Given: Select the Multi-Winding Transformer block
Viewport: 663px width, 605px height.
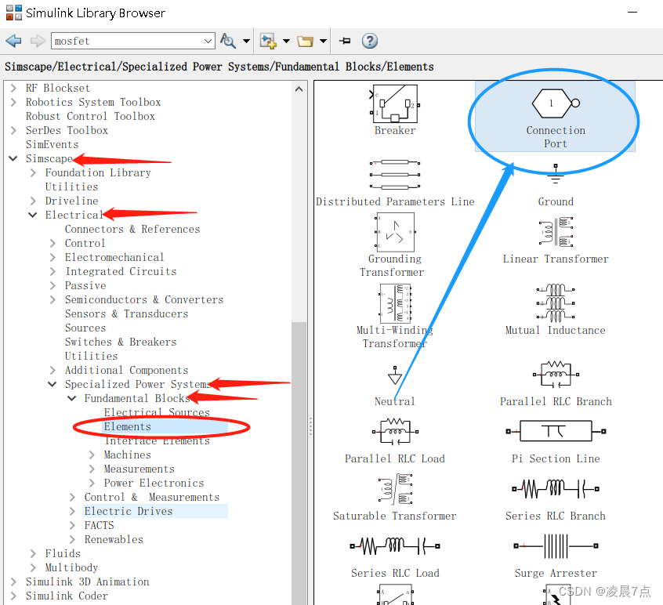Looking at the screenshot, I should [x=395, y=303].
